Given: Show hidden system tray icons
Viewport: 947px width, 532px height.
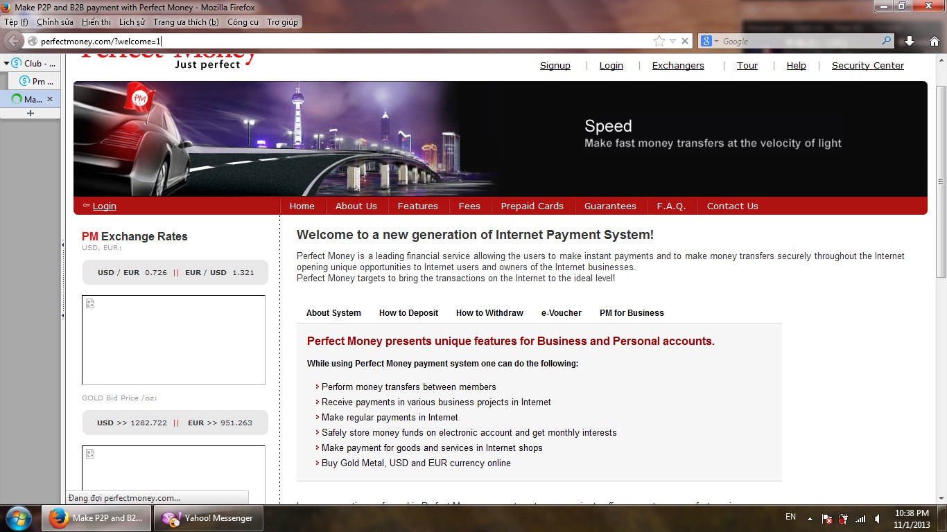Looking at the screenshot, I should (809, 517).
